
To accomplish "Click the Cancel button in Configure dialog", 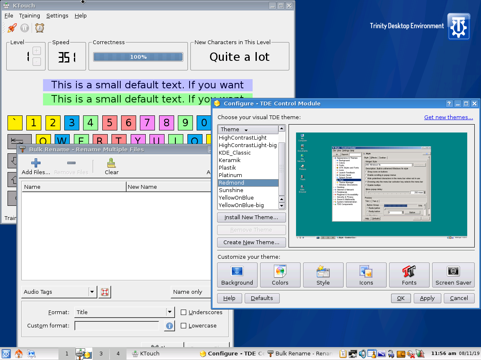I will point(459,298).
